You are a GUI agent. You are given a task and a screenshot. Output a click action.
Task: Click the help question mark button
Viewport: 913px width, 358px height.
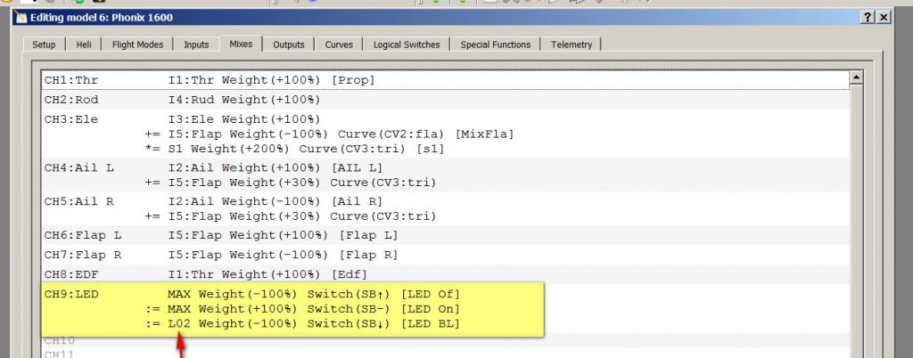click(x=868, y=18)
